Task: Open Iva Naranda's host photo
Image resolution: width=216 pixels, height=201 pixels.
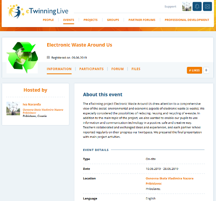Action: click(x=13, y=109)
